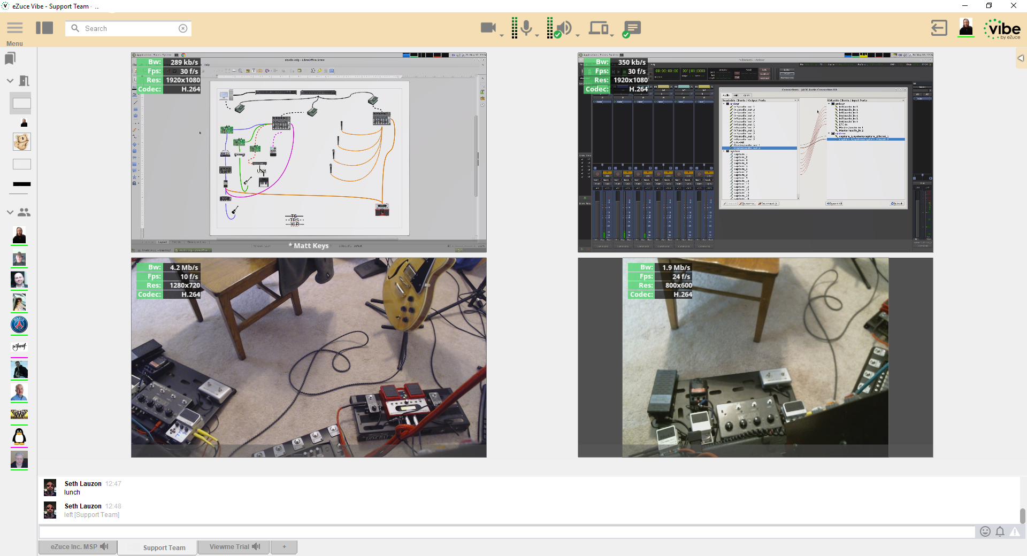The width and height of the screenshot is (1027, 556).
Task: Click the chat scrollbar handle
Action: click(x=1023, y=516)
